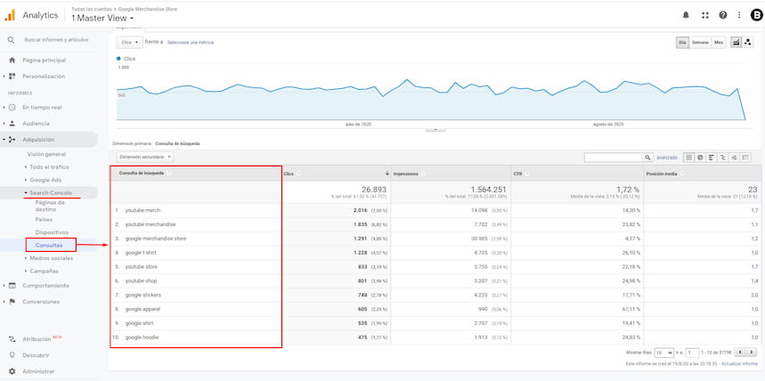Select the term cloud view icon

pos(734,158)
